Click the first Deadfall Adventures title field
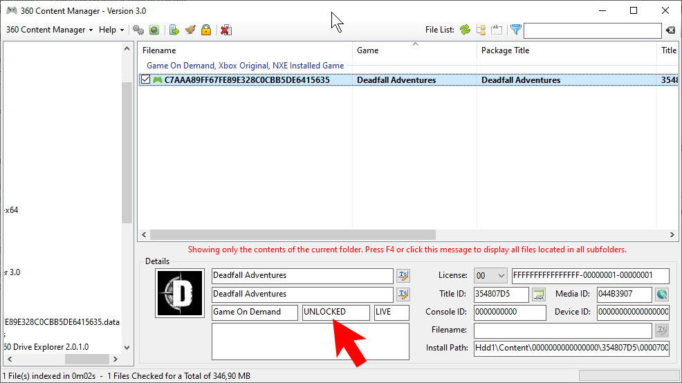This screenshot has width=682, height=383. [x=302, y=276]
